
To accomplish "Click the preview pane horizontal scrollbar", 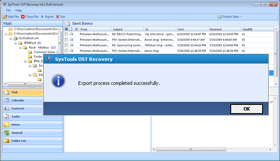I will point(191,149).
